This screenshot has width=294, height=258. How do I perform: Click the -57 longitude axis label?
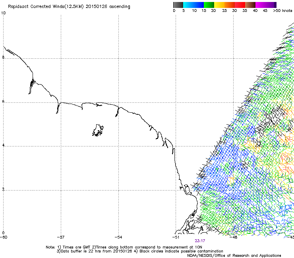pyautogui.click(x=61, y=237)
